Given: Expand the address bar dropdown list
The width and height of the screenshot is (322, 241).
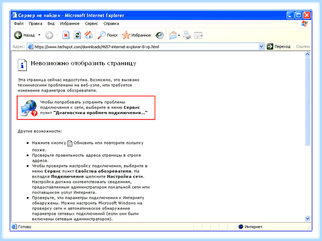Looking at the screenshot, I should click(261, 47).
